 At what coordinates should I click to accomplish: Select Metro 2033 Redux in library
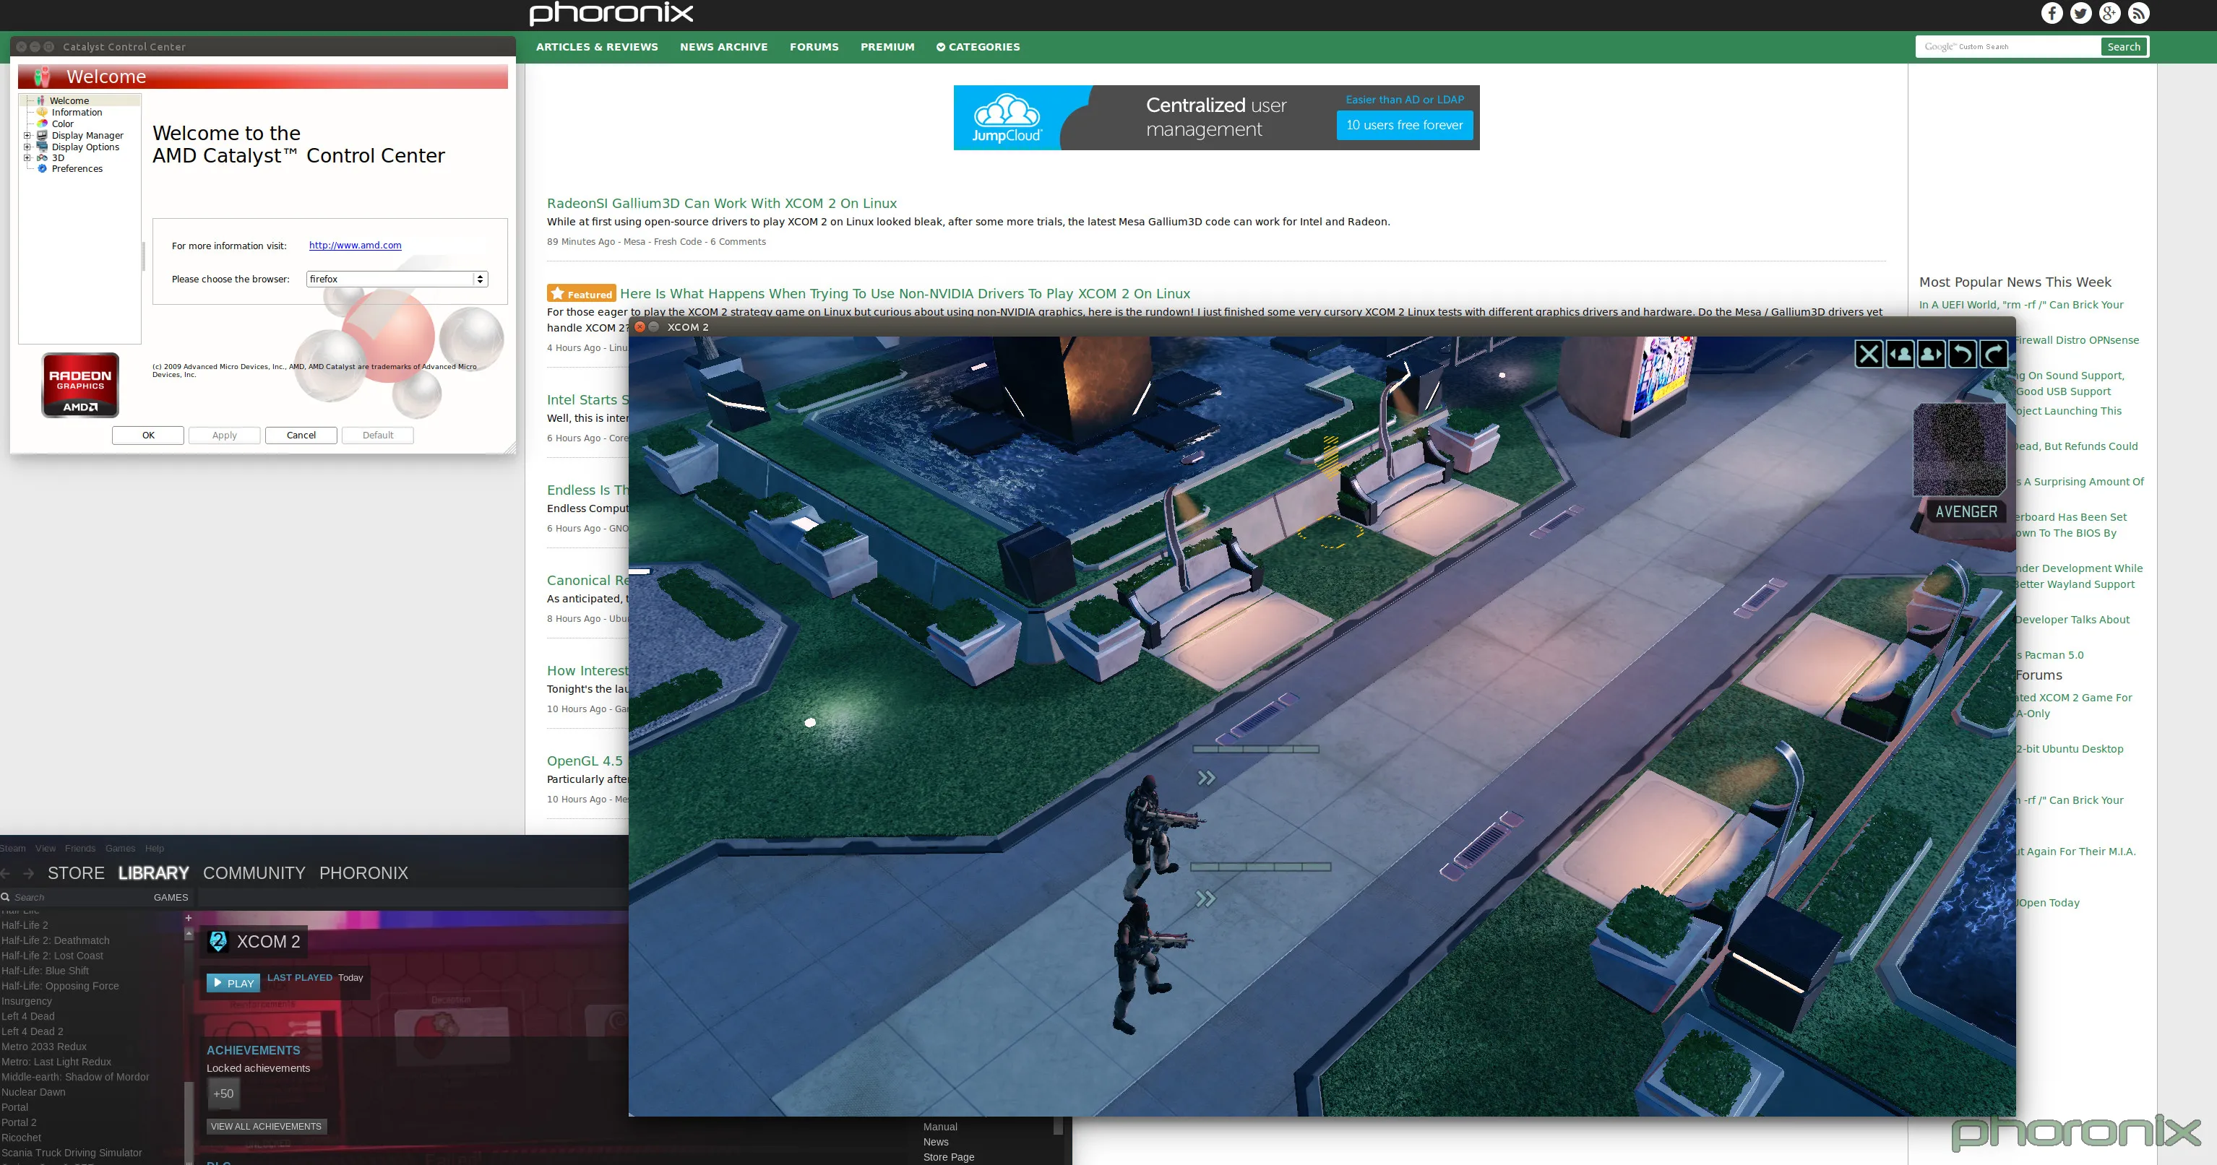point(44,1047)
